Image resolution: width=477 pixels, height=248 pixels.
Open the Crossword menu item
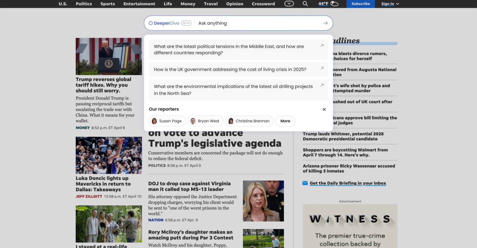[263, 4]
